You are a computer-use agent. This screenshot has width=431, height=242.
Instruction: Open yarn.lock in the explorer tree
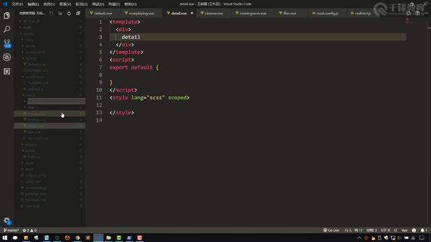[33, 206]
